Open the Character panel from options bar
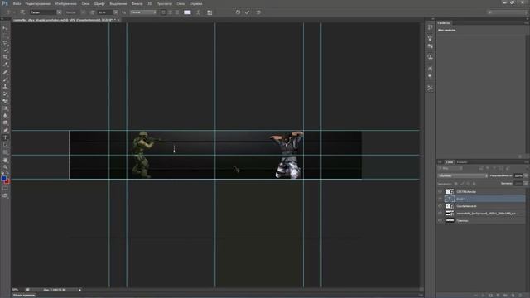 210,12
